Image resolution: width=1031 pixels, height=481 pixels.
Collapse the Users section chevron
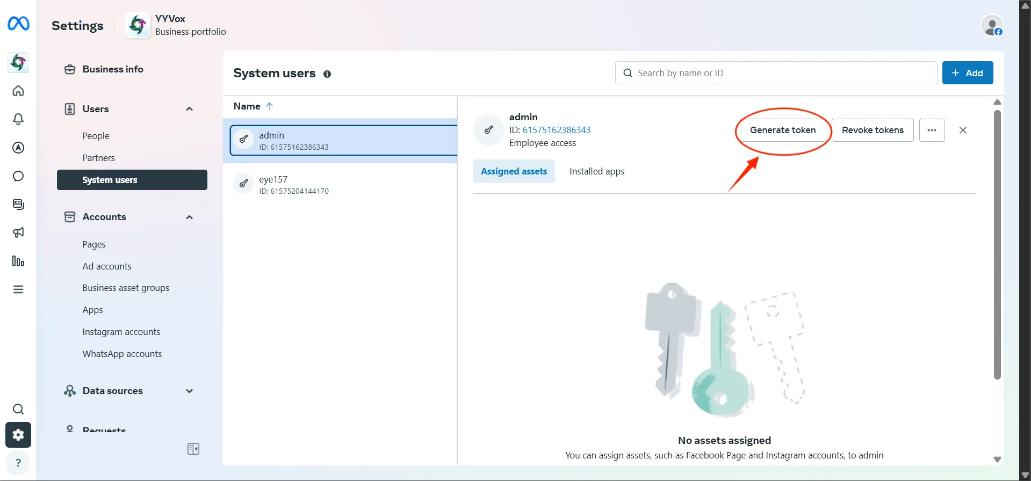click(x=189, y=109)
